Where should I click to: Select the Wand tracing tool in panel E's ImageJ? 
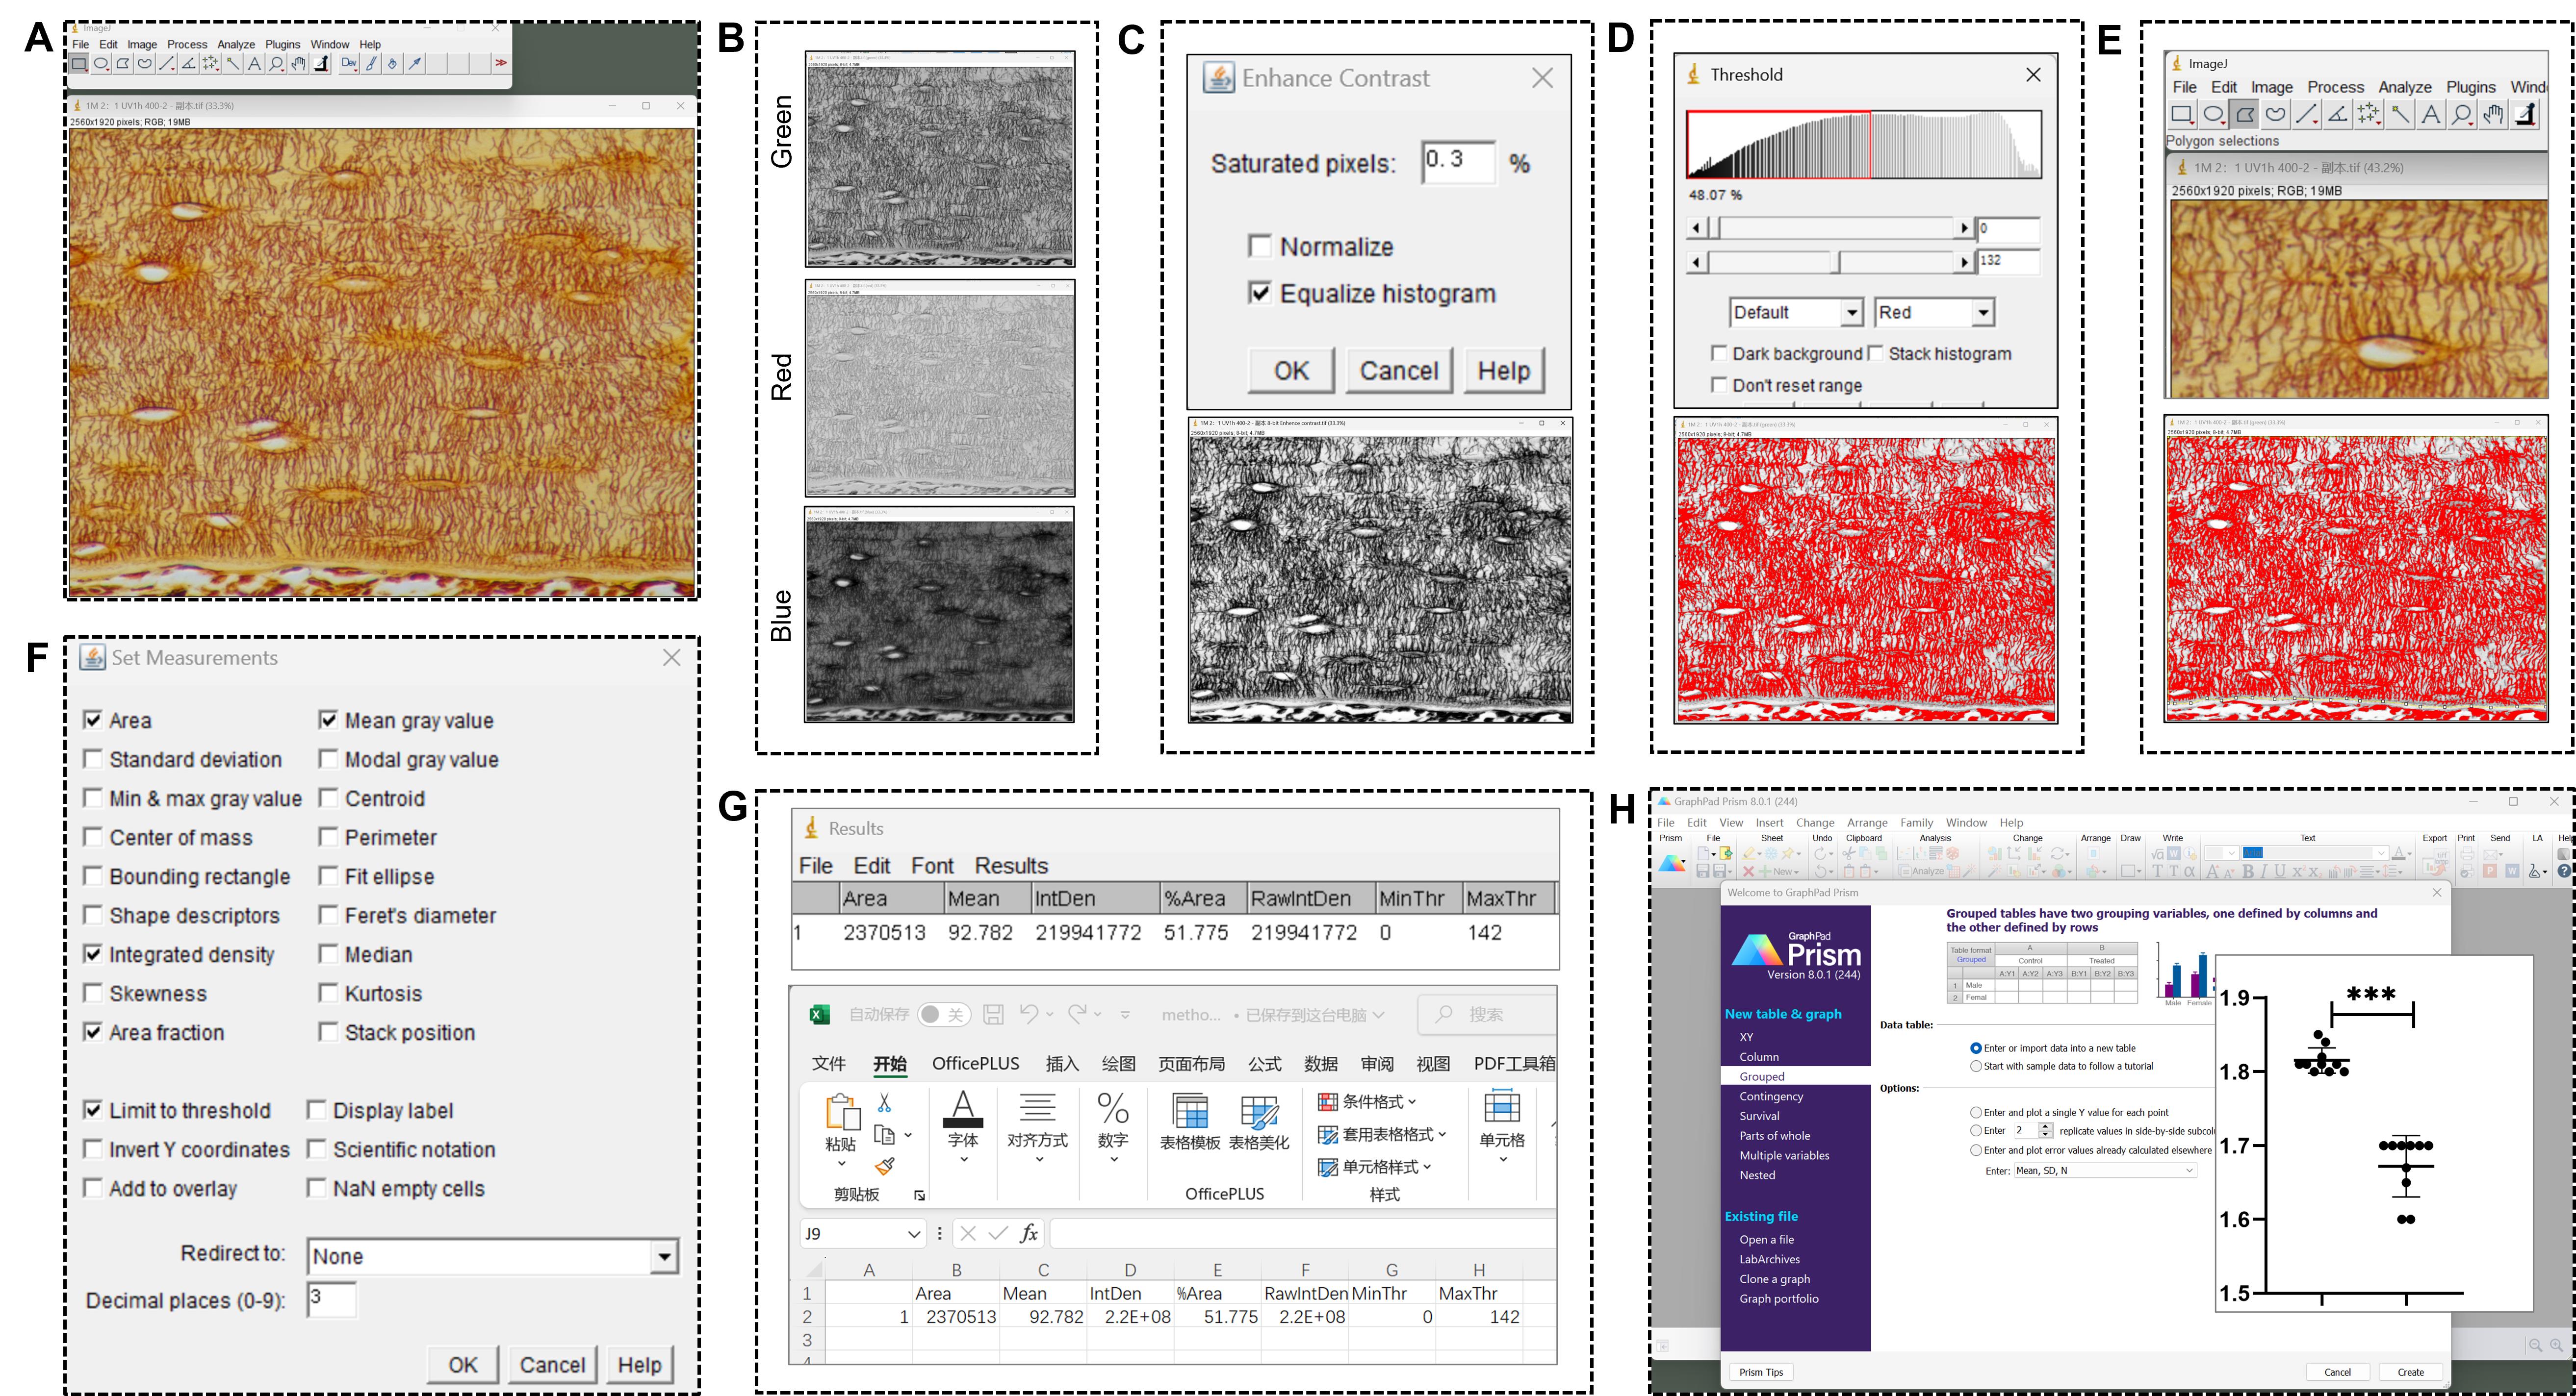click(x=2399, y=114)
